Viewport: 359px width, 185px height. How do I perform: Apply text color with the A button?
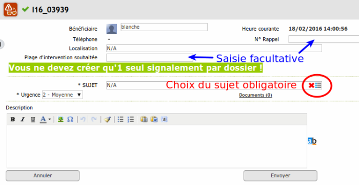click(43, 119)
